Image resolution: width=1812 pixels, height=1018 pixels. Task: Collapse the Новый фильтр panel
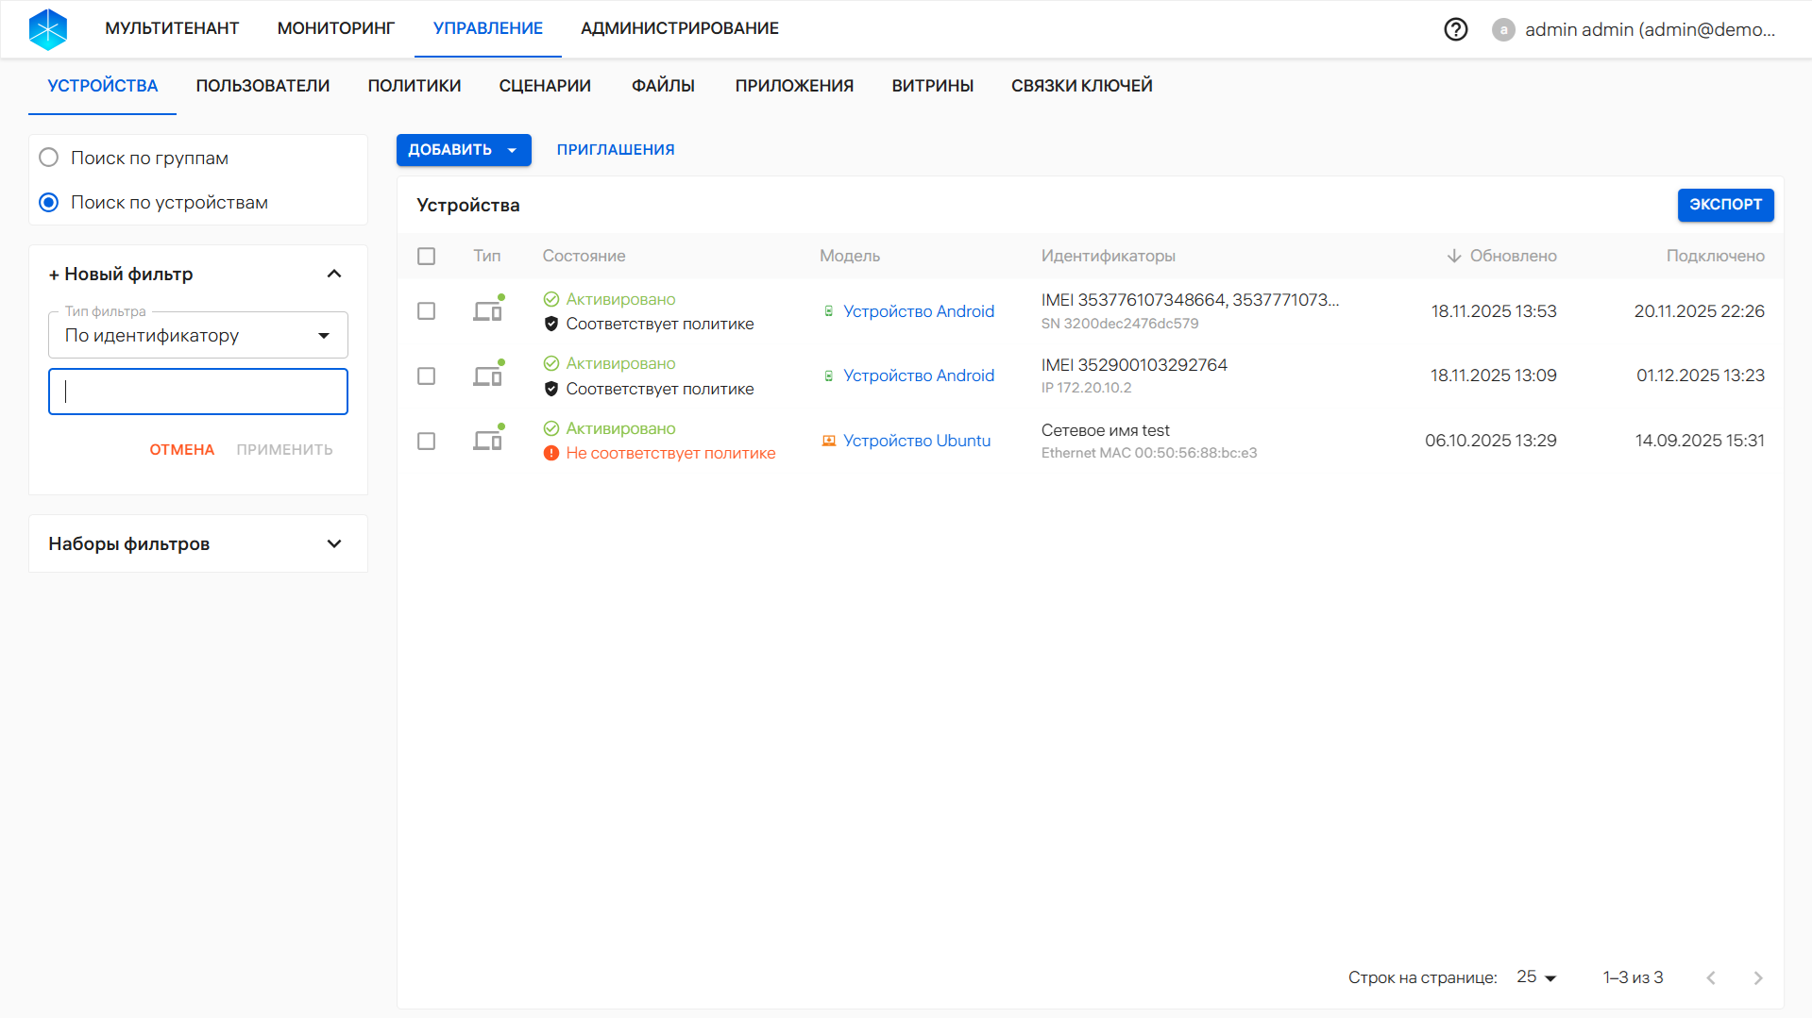click(333, 274)
